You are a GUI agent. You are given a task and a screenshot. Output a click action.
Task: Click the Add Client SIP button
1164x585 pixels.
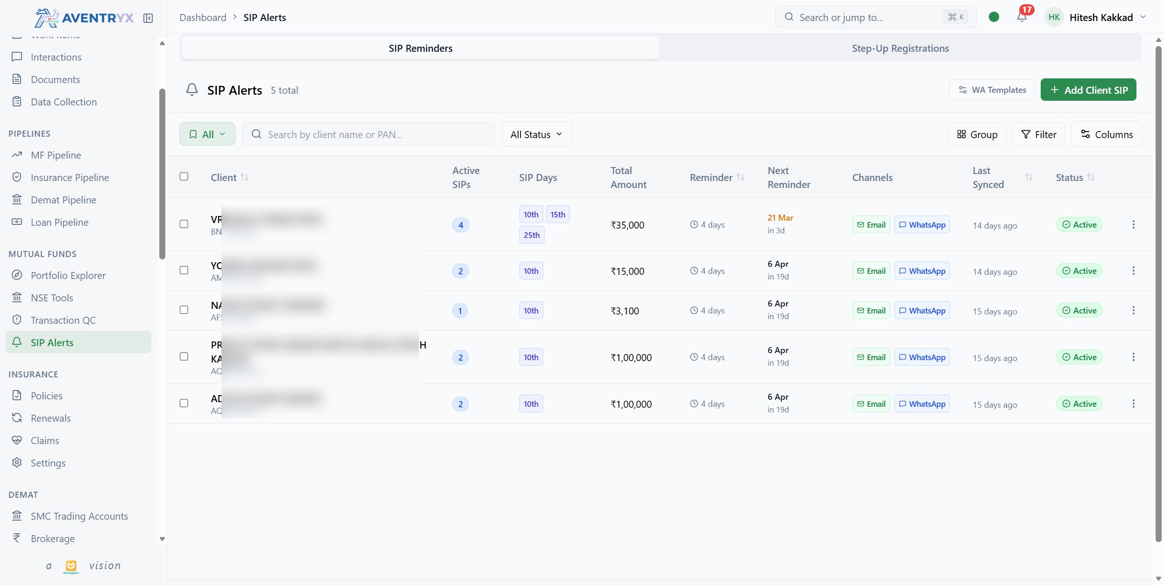pyautogui.click(x=1088, y=90)
